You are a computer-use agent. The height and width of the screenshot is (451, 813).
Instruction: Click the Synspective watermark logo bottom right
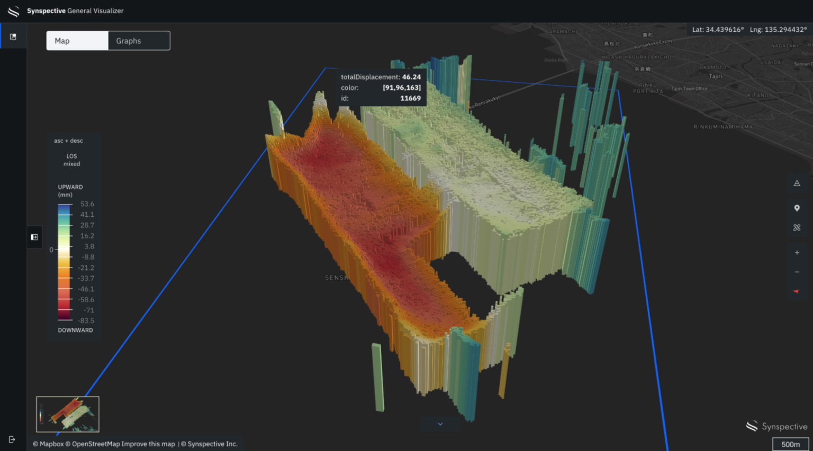[776, 426]
